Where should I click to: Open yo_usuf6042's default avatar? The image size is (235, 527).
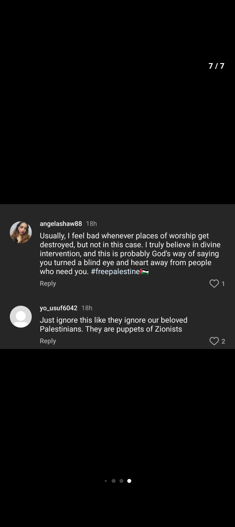[21, 316]
